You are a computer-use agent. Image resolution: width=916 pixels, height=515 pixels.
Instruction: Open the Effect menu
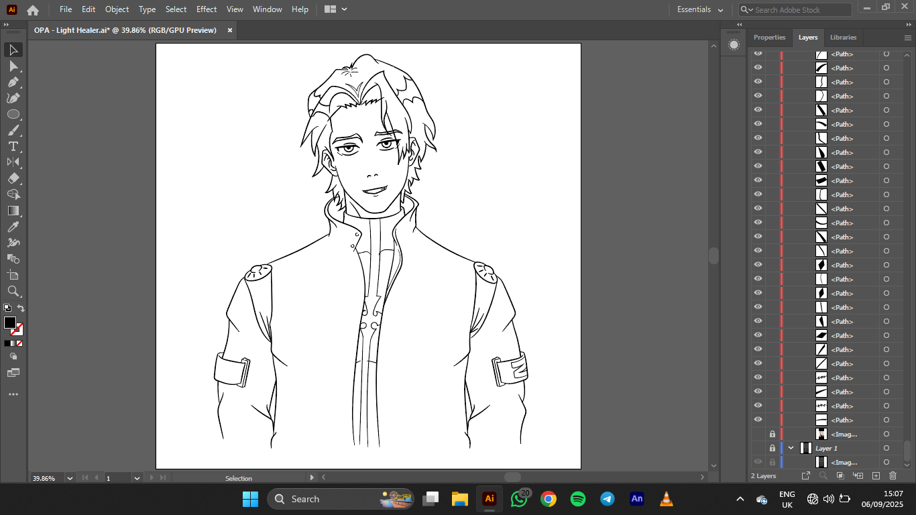(207, 9)
